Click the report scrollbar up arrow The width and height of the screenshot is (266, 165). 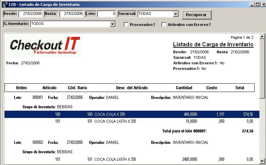262,36
